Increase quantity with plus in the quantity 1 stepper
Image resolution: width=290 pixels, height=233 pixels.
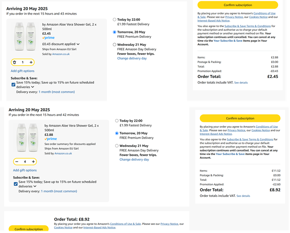(x=31, y=62)
